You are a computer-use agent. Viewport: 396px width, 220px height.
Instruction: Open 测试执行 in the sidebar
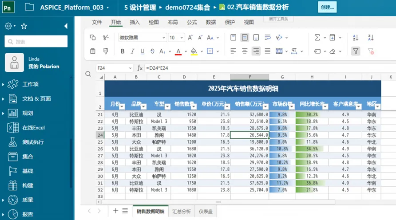pyautogui.click(x=33, y=142)
